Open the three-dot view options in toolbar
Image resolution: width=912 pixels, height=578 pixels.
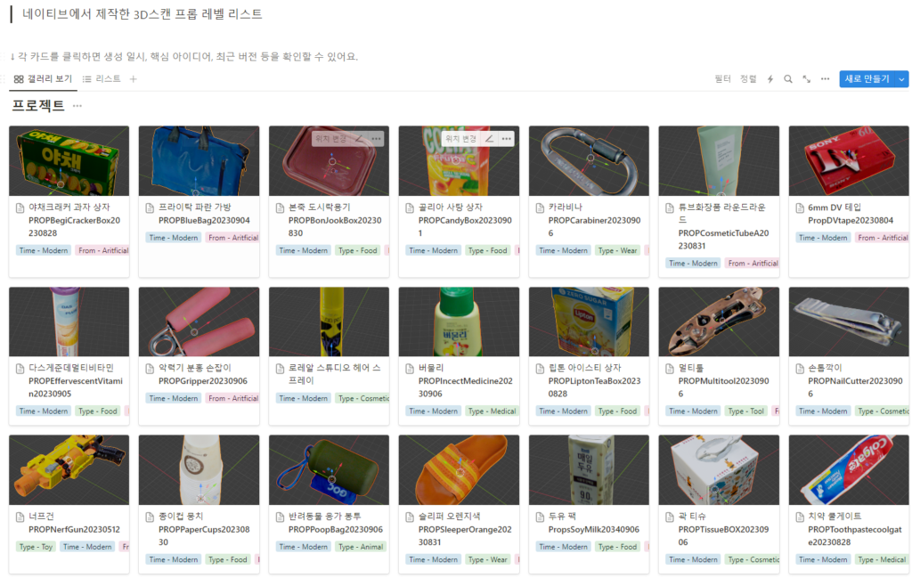click(x=826, y=79)
